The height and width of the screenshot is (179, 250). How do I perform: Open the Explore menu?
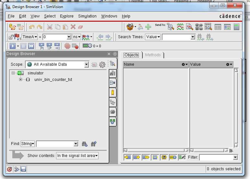(x=67, y=16)
